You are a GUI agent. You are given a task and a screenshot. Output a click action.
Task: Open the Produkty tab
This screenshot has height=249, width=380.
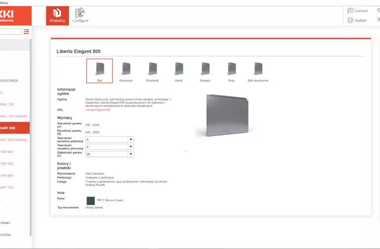tap(57, 16)
